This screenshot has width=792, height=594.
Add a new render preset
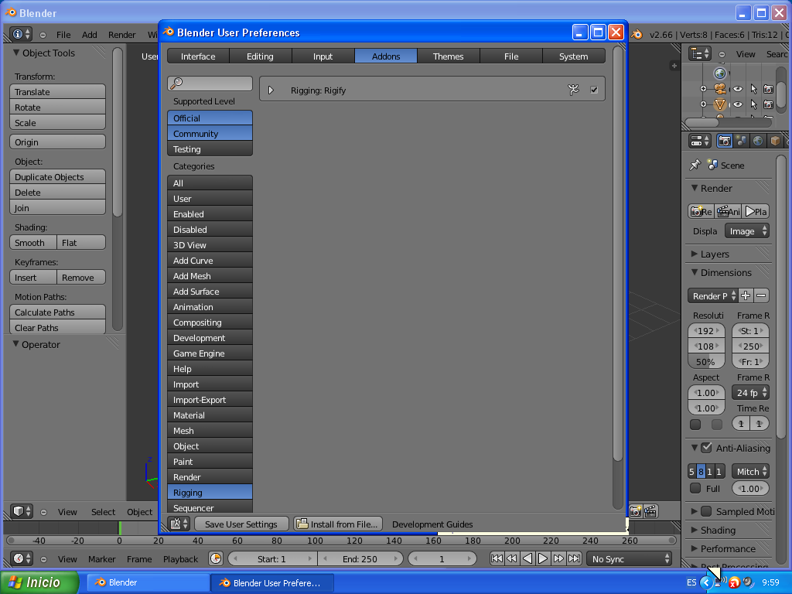click(x=746, y=295)
